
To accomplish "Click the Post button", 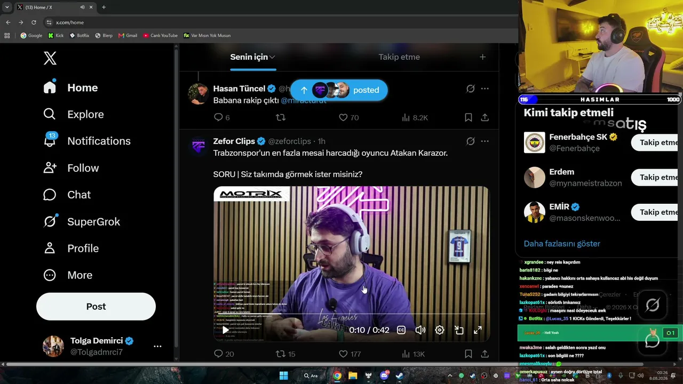I will pyautogui.click(x=96, y=307).
